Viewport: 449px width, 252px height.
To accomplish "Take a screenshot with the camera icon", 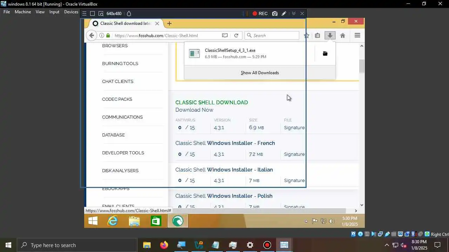I will pos(275,14).
